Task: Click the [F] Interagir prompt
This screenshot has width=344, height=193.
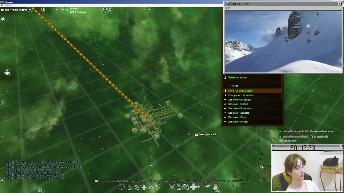Action: coord(78,12)
